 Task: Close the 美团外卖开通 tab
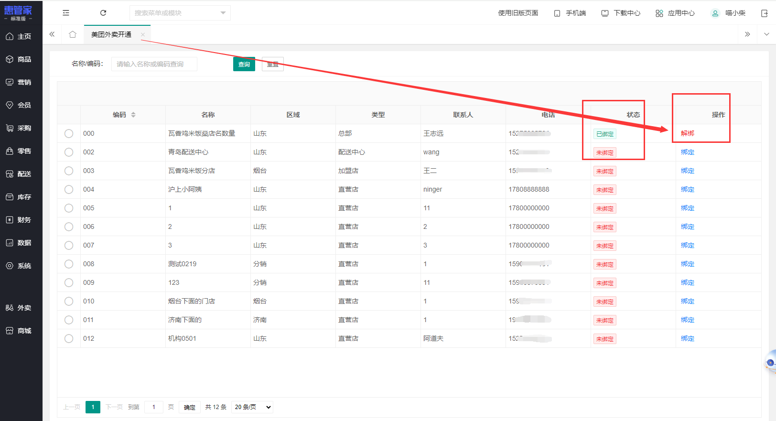[x=143, y=34]
